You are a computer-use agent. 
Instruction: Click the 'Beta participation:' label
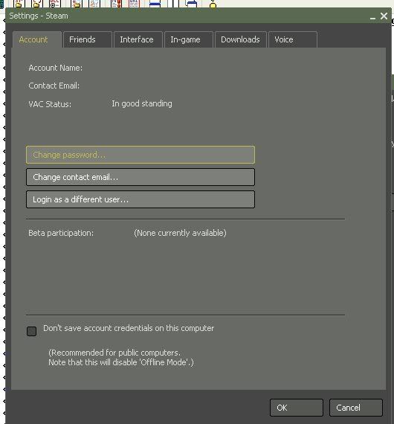coord(61,233)
